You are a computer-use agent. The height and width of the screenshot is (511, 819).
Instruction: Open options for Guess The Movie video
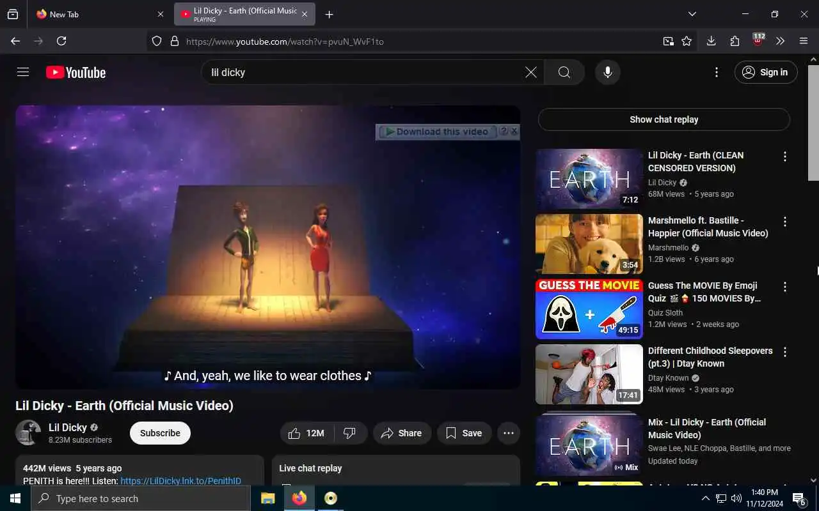(784, 287)
